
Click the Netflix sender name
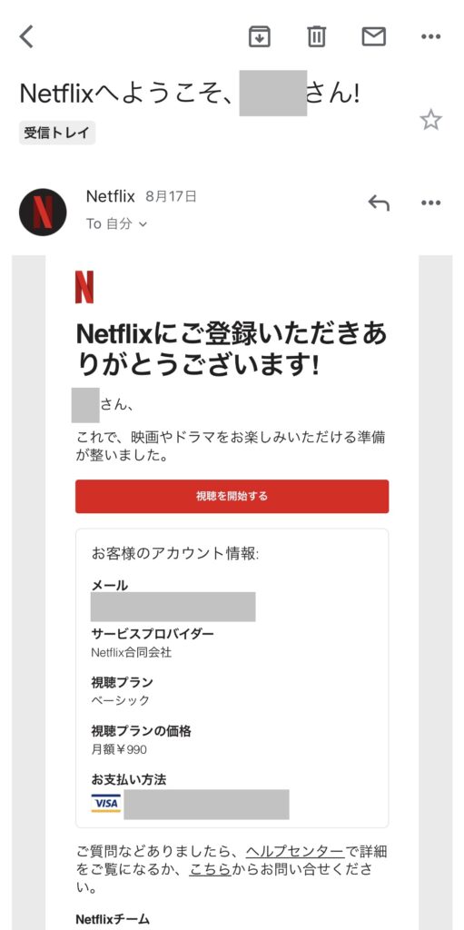[x=111, y=196]
